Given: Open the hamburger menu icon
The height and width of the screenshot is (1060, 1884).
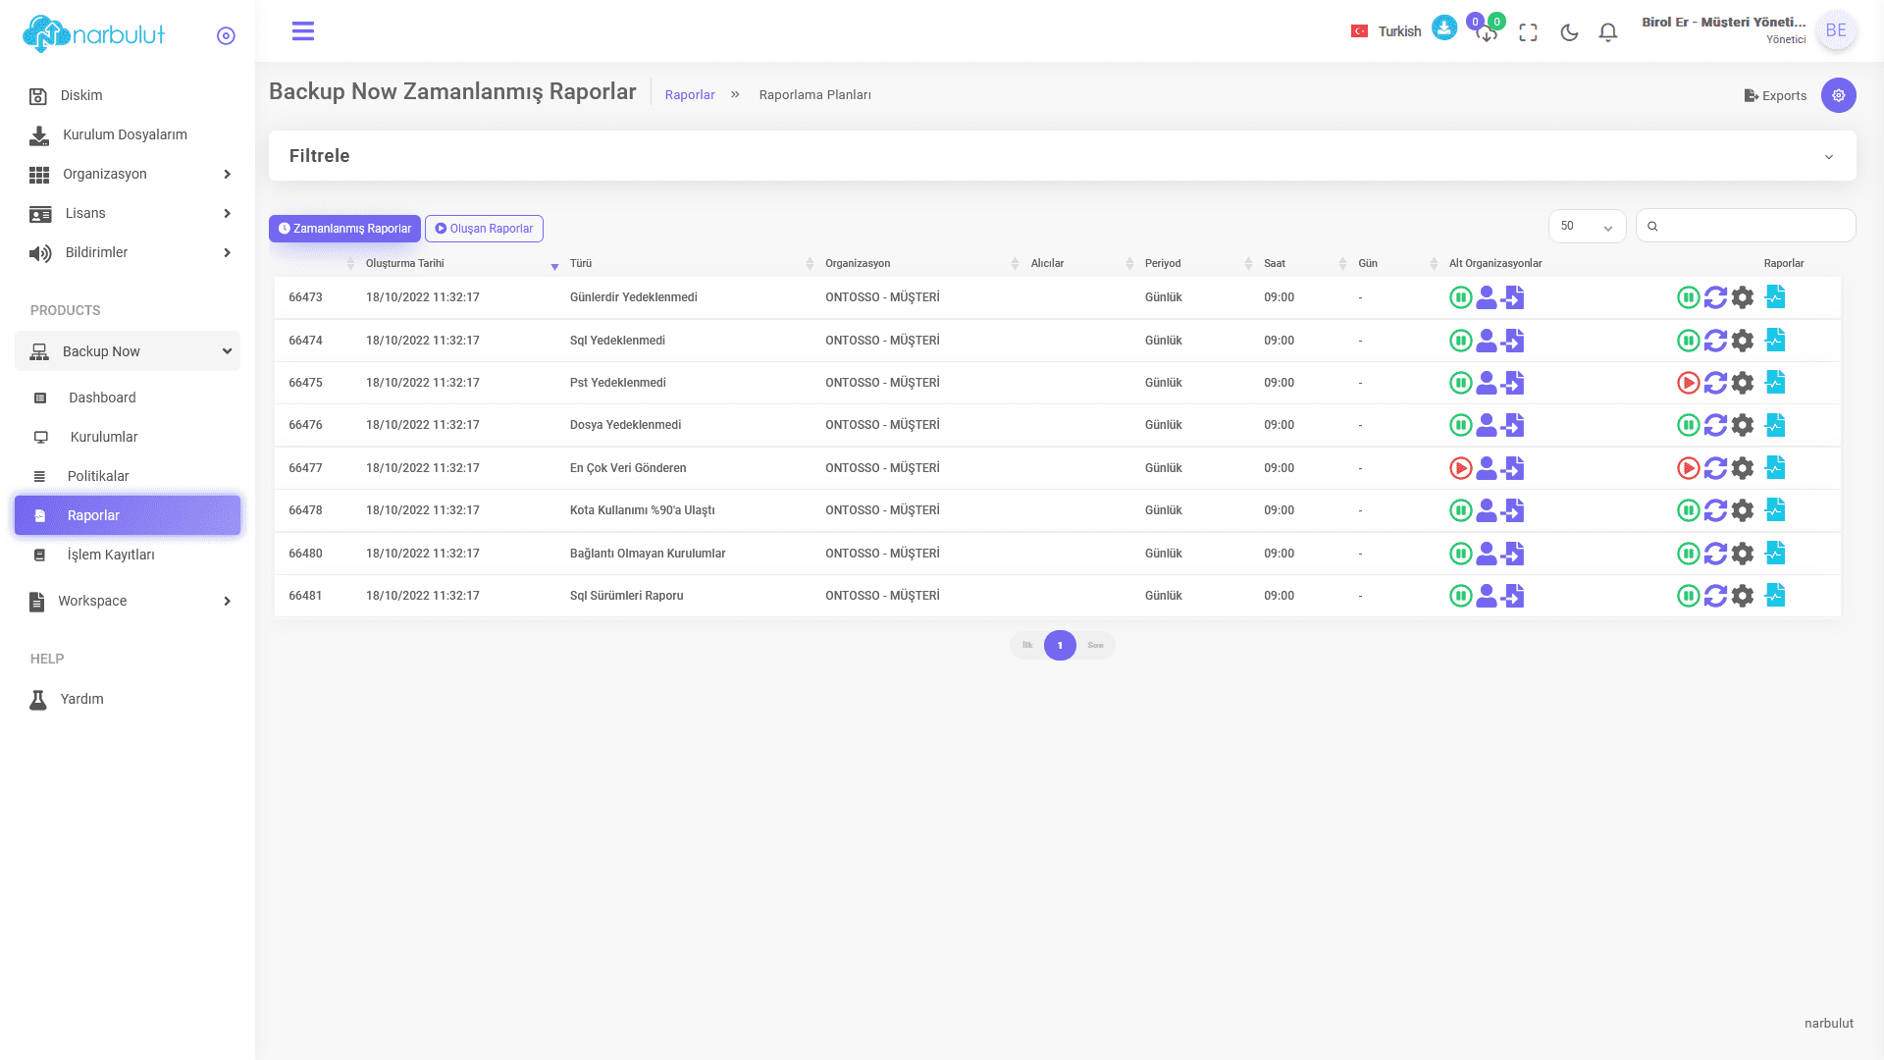Looking at the screenshot, I should coord(303,31).
